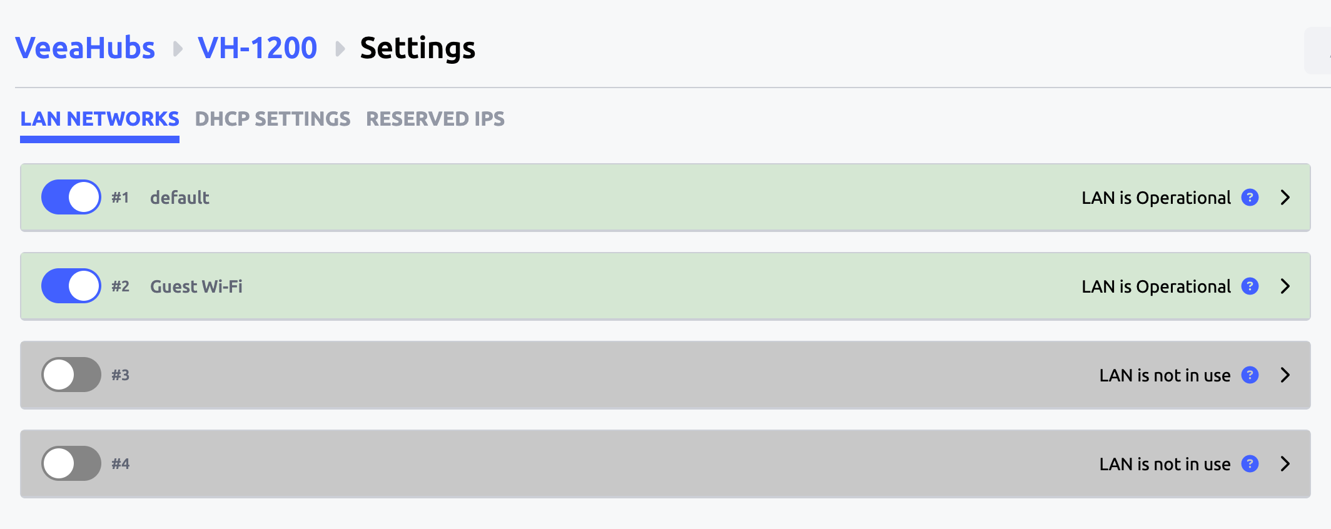The height and width of the screenshot is (529, 1331).
Task: Disable the default LAN network
Action: [x=71, y=197]
